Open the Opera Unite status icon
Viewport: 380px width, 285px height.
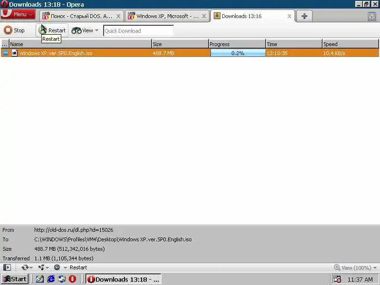pyautogui.click(x=41, y=267)
